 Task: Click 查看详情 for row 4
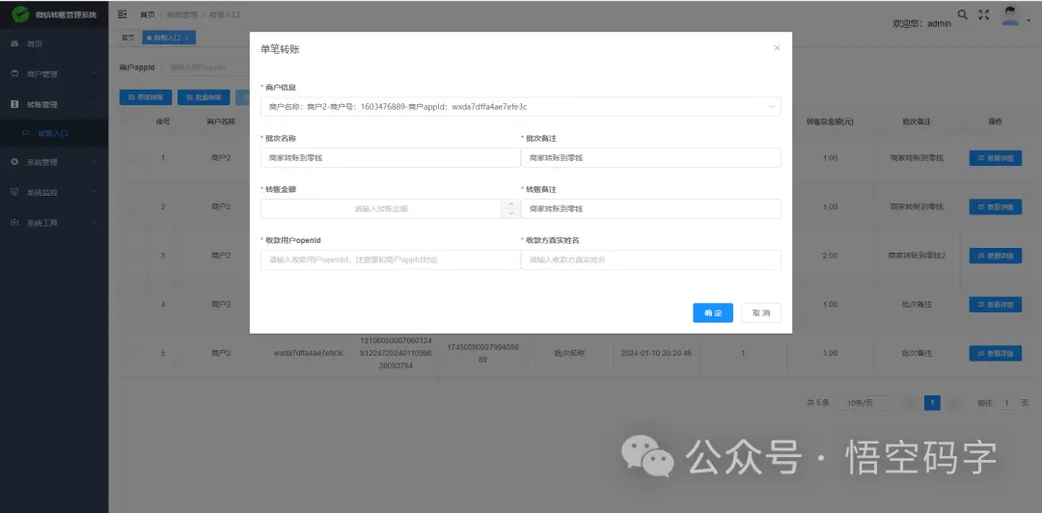tap(996, 305)
